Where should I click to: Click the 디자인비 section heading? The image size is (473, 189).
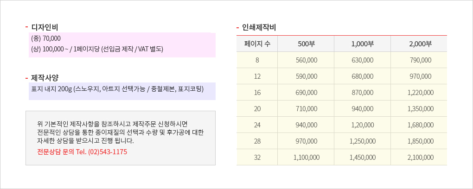45,27
